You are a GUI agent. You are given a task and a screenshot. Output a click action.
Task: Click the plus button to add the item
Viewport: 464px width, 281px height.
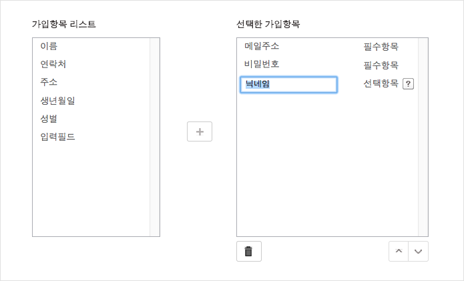coord(200,131)
